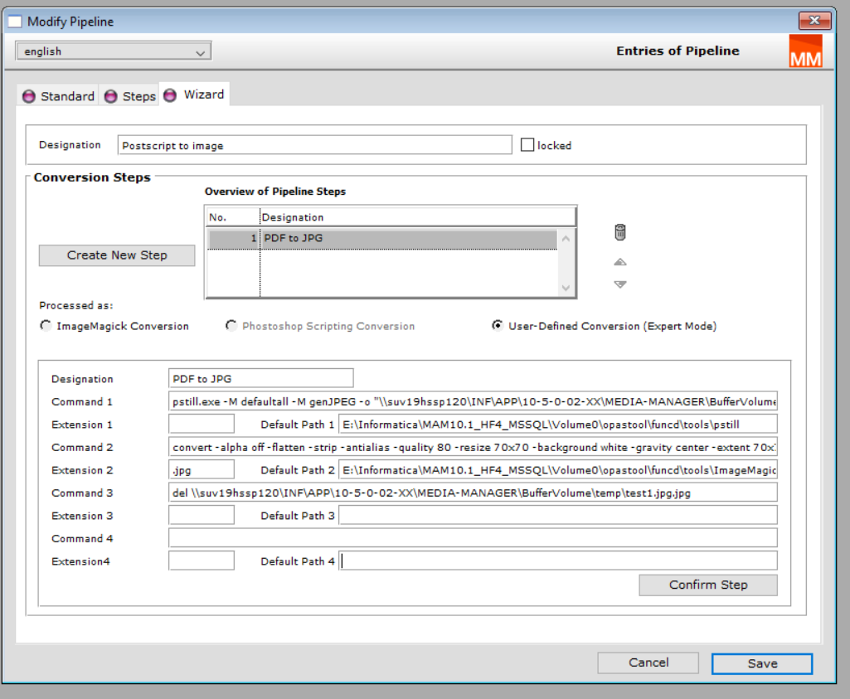Click the Confirm Step button

(x=708, y=585)
